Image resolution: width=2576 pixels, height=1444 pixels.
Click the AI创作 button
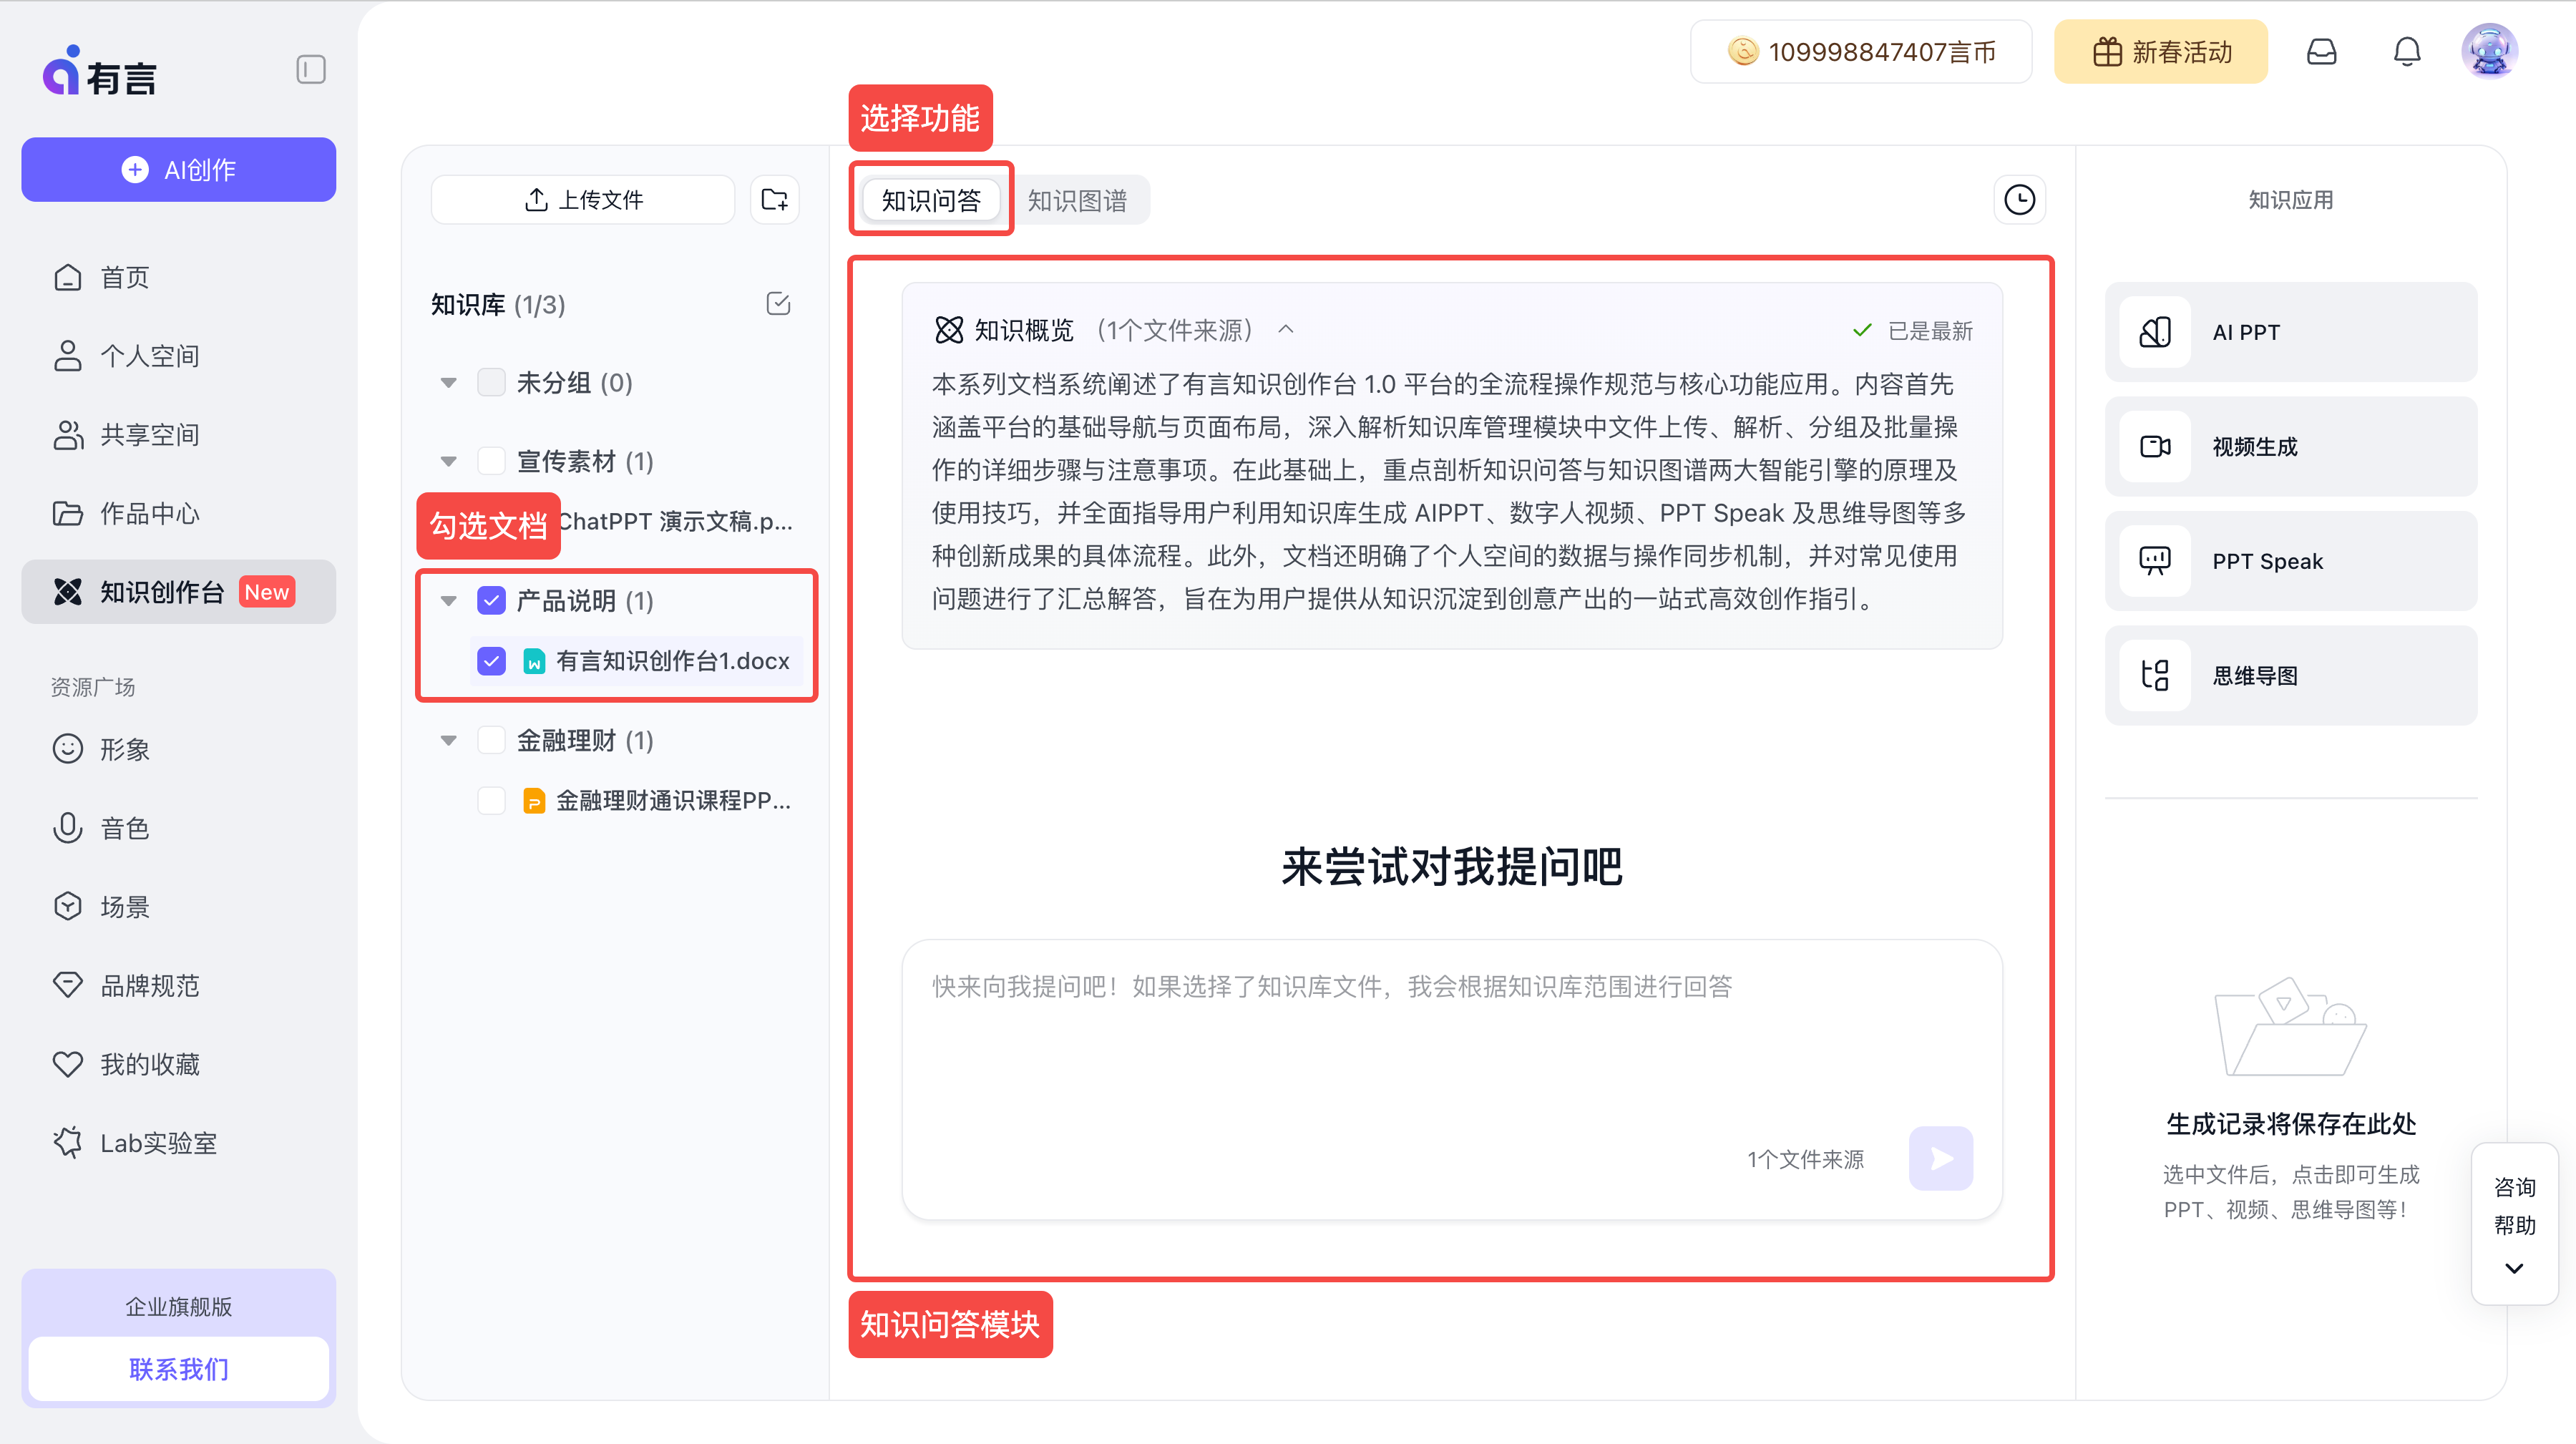pyautogui.click(x=178, y=169)
